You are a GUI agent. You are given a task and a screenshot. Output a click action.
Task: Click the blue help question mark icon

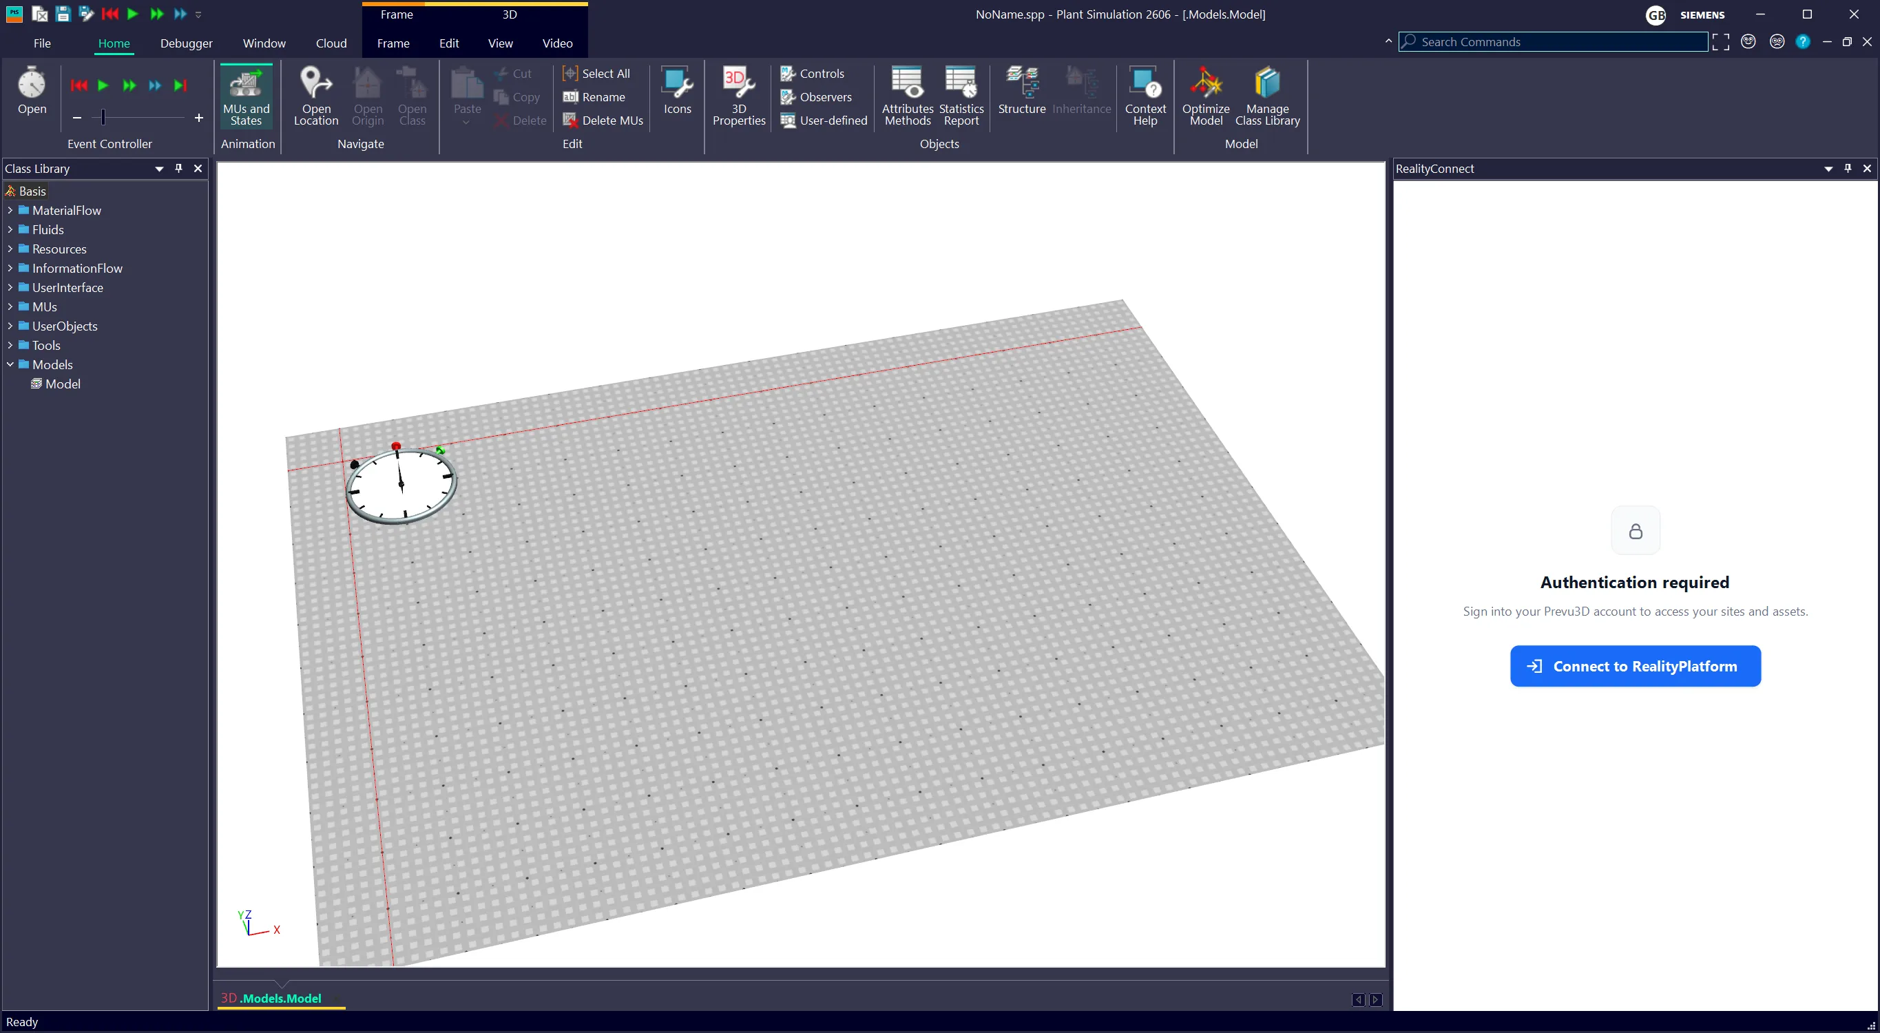tap(1803, 41)
